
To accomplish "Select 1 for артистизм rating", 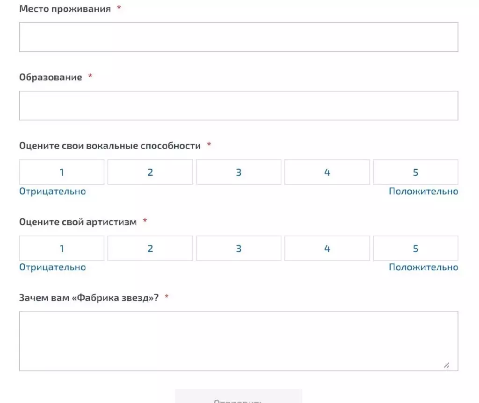I will click(x=62, y=248).
